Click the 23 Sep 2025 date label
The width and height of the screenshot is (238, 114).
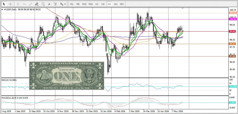point(35,111)
